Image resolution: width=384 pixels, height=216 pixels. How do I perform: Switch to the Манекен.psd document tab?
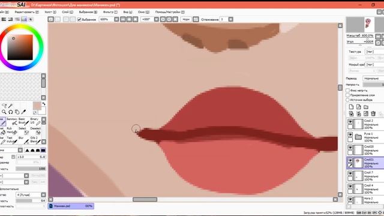(x=71, y=206)
